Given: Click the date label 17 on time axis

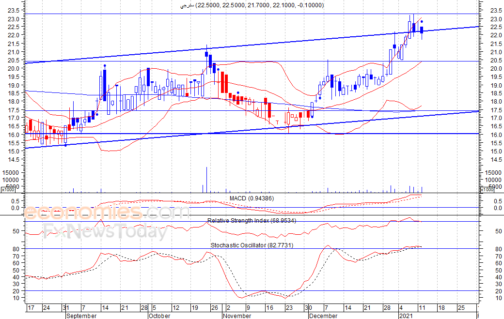Looking at the screenshot, I should 31,308.
